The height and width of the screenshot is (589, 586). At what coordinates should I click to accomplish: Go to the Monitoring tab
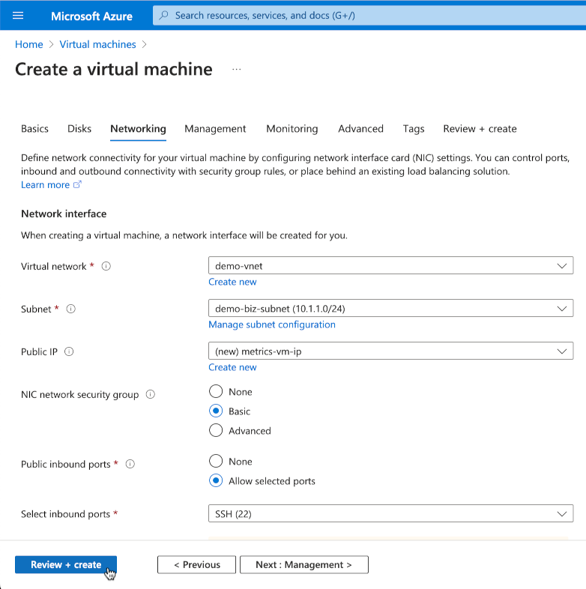292,129
